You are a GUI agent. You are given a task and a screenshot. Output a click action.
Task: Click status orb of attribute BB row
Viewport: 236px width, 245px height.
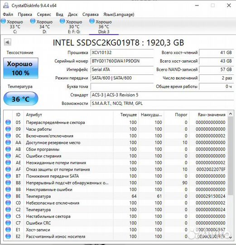[x=8, y=189]
